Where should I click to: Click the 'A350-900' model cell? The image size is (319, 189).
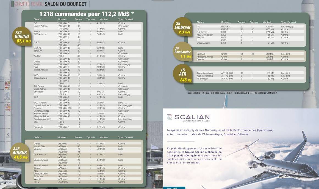(63, 176)
